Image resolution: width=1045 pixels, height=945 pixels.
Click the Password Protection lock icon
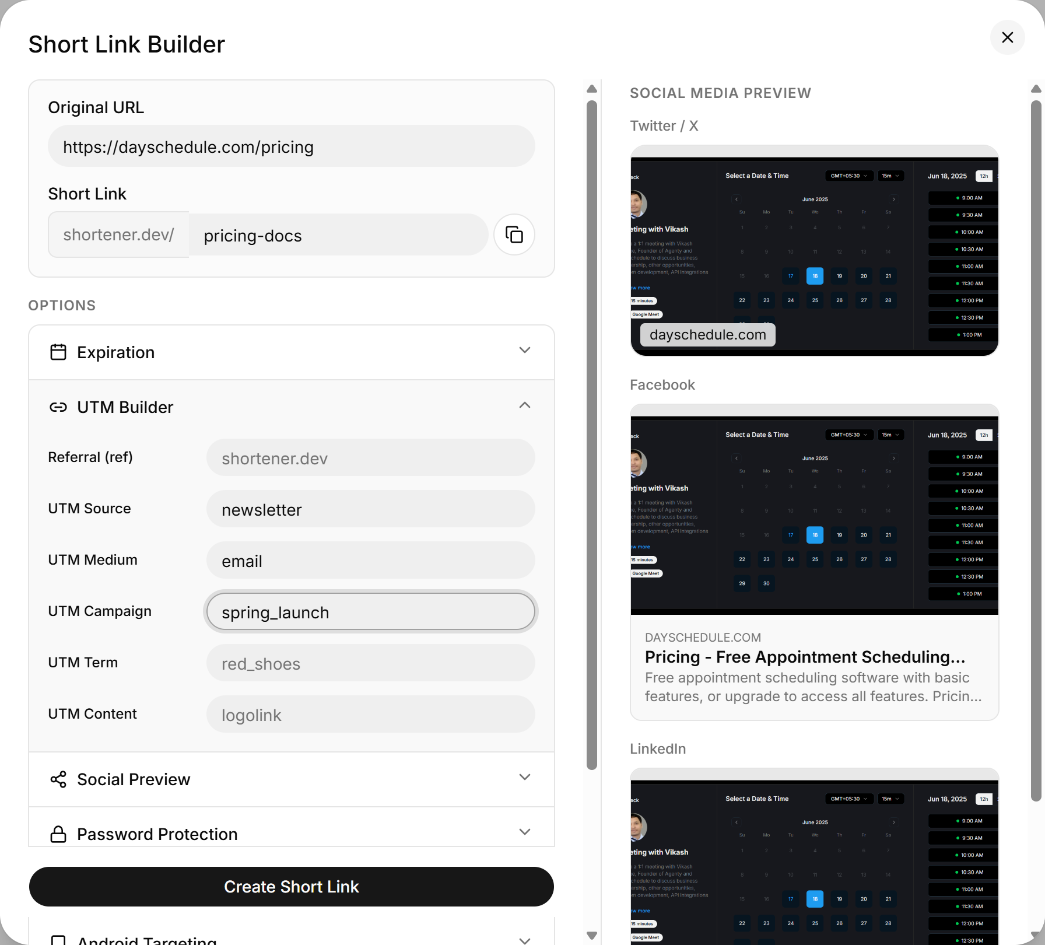click(x=58, y=834)
